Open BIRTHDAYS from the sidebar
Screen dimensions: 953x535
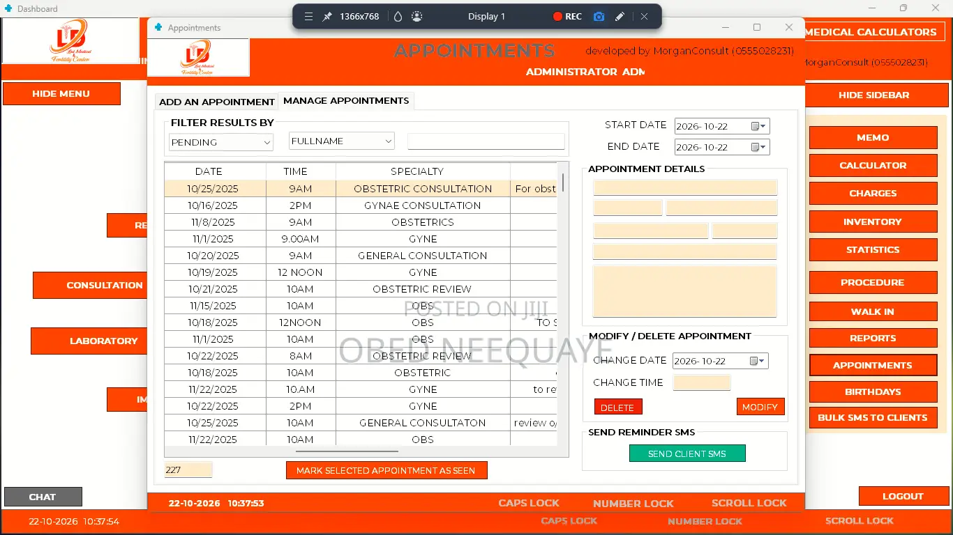click(x=873, y=391)
